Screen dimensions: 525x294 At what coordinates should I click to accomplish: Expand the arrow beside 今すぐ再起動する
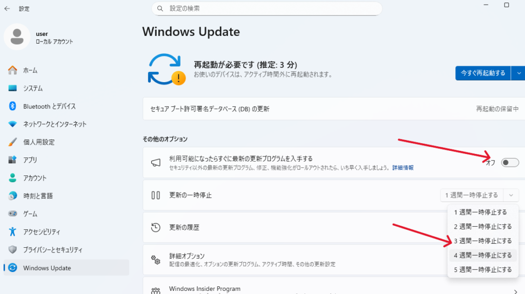pos(519,73)
